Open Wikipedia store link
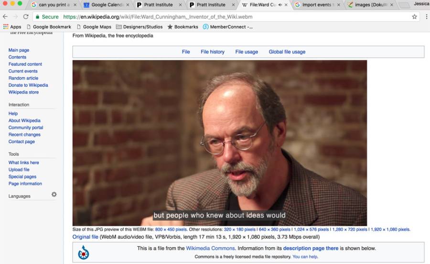430x264 pixels. pos(23,92)
